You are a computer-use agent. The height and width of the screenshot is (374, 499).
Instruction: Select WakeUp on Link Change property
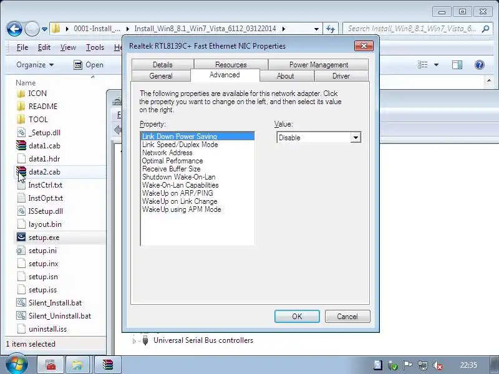(x=180, y=201)
